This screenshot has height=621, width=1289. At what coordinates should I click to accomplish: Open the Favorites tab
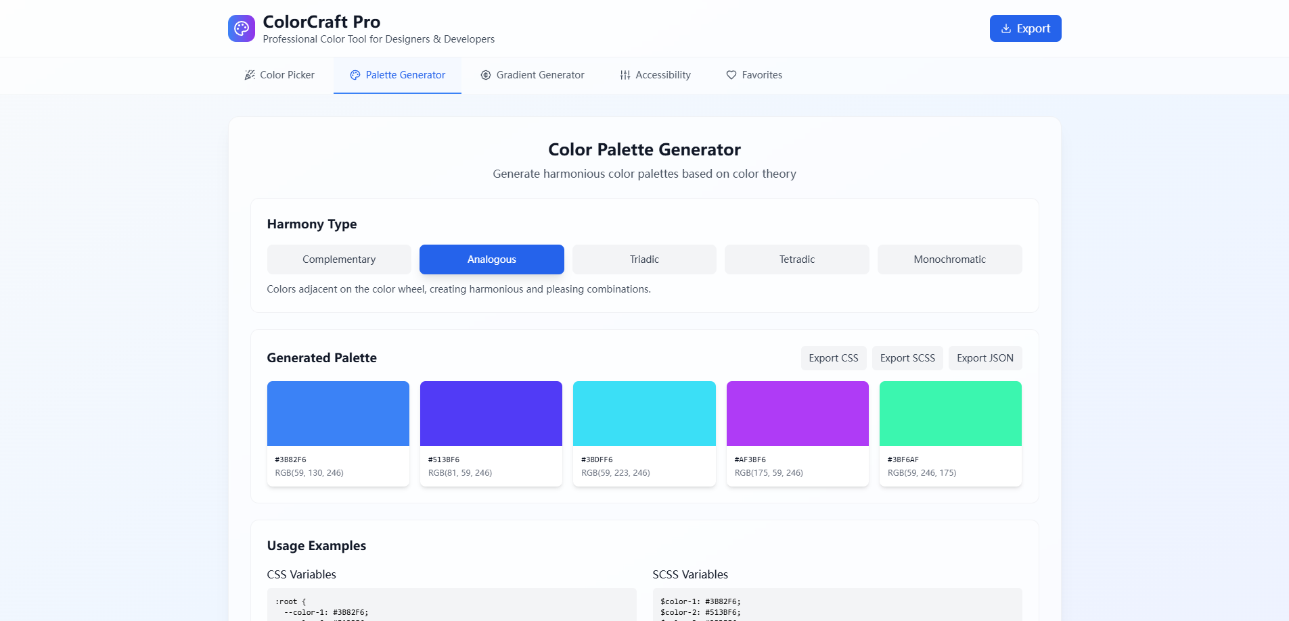click(754, 75)
